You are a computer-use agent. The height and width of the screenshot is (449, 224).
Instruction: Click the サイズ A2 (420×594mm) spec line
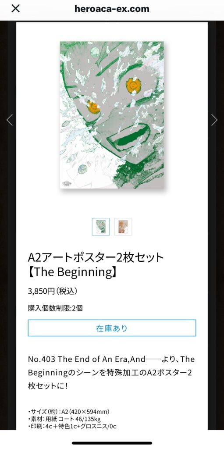(69, 412)
